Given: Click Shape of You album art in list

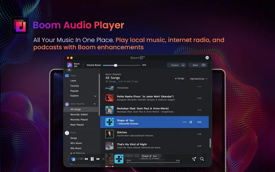Looking at the screenshot, I should (x=109, y=122).
